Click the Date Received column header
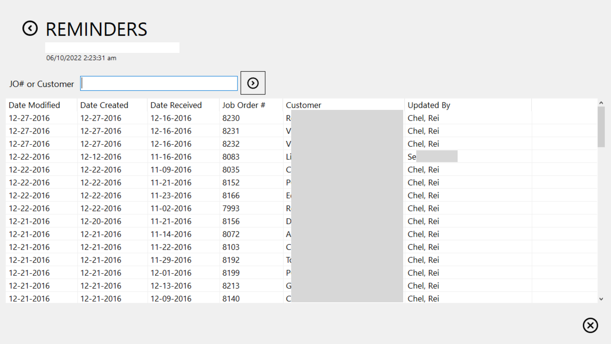The width and height of the screenshot is (611, 344). click(176, 105)
